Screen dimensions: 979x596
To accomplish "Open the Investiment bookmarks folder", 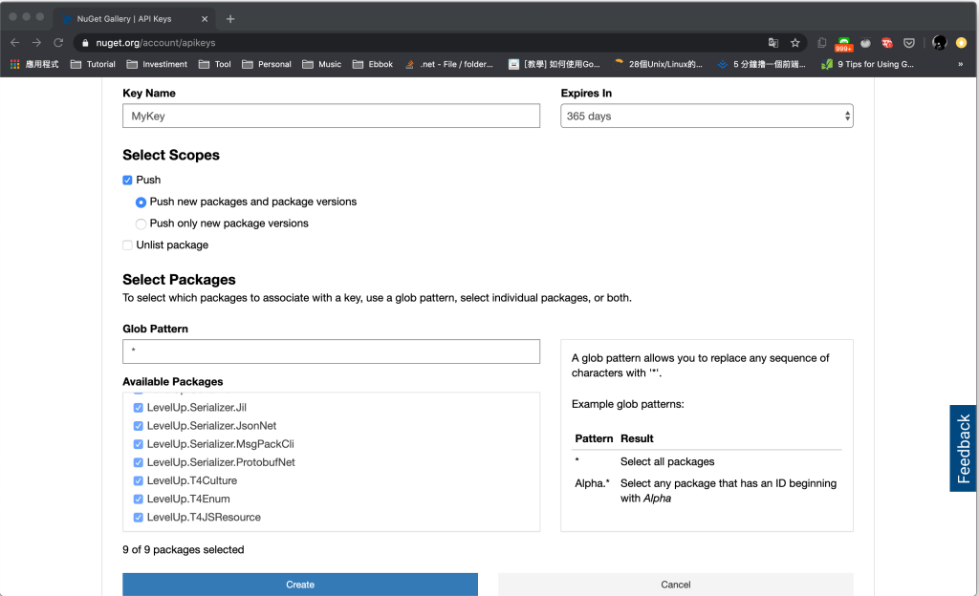I will click(x=157, y=64).
